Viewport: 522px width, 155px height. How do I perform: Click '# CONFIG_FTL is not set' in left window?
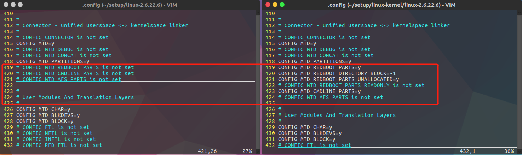pyautogui.click(x=53, y=127)
